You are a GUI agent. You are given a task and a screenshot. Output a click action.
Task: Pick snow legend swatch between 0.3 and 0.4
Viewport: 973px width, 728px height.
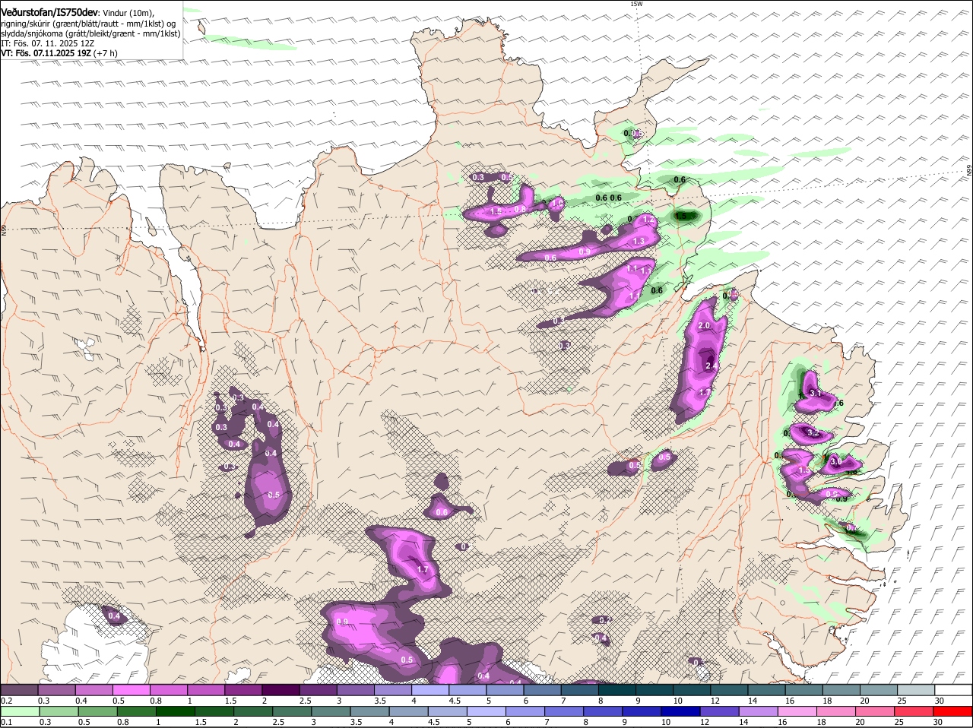56,689
